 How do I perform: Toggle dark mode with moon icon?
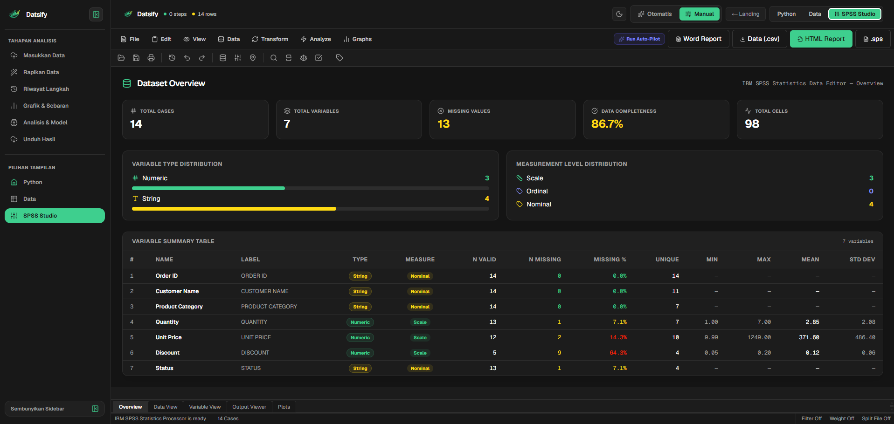tap(619, 14)
